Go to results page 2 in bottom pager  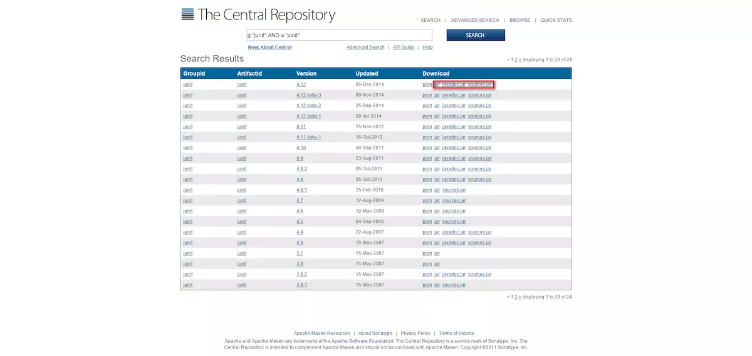pos(516,297)
